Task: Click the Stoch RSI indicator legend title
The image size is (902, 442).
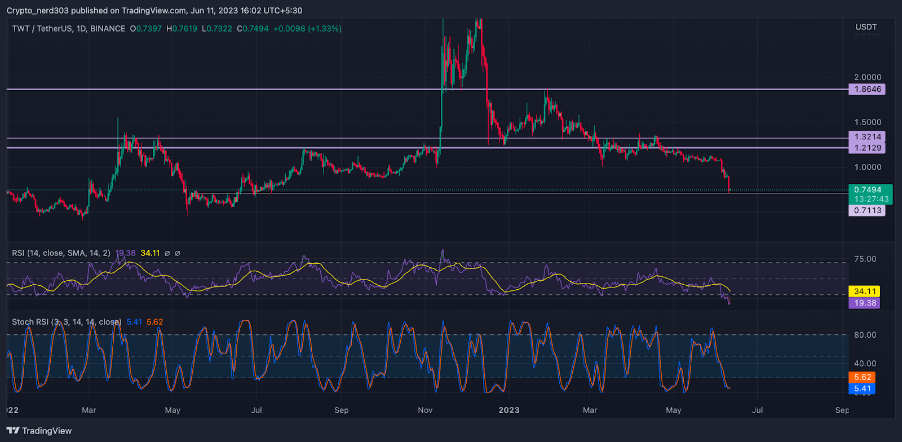Action: click(66, 322)
